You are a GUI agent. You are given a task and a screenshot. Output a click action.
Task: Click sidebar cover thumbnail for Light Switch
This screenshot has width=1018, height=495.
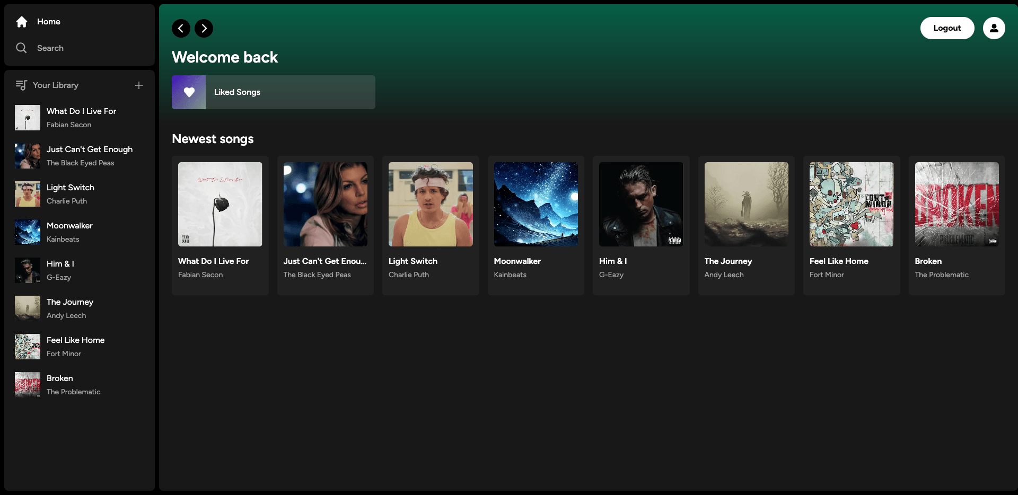tap(28, 194)
